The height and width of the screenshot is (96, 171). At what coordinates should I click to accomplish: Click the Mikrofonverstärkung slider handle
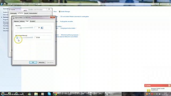click(x=17, y=38)
